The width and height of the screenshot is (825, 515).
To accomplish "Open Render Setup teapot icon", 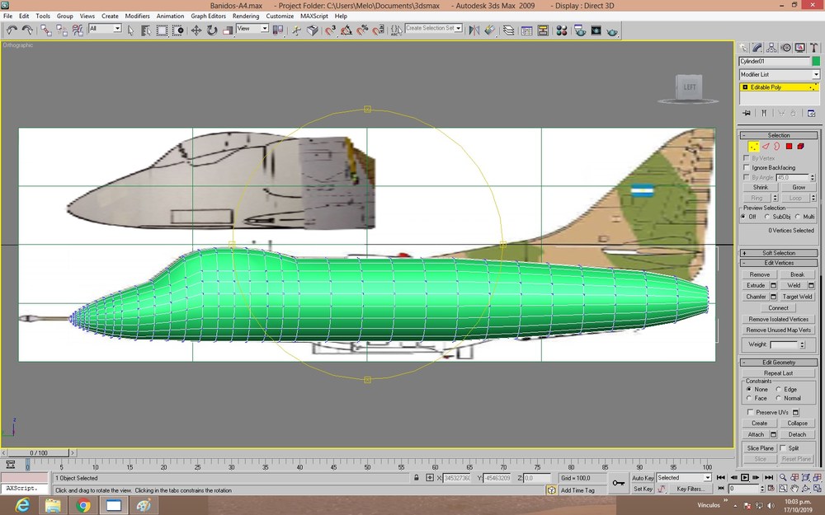I will click(x=580, y=30).
